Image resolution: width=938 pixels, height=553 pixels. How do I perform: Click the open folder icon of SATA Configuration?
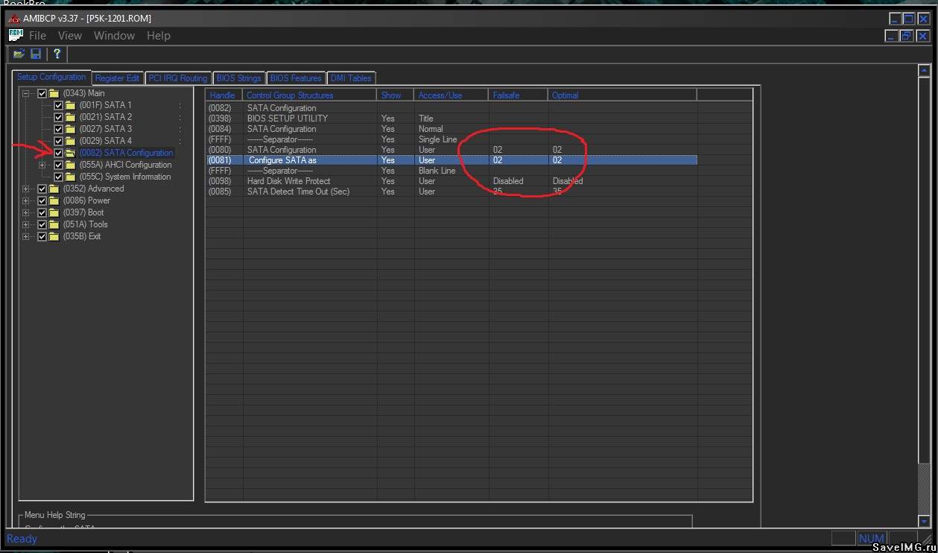[71, 153]
